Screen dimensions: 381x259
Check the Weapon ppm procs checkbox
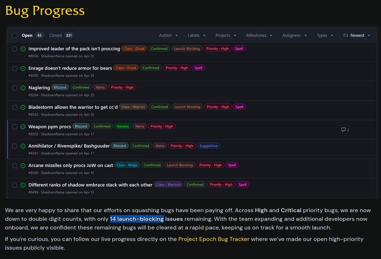point(14,127)
